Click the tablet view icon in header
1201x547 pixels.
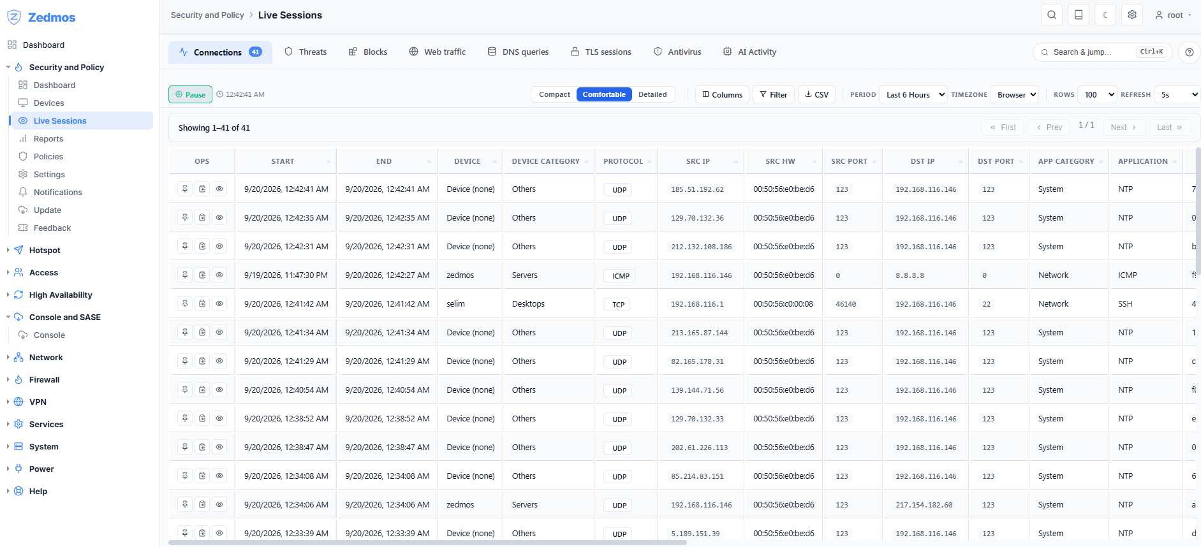[1079, 15]
